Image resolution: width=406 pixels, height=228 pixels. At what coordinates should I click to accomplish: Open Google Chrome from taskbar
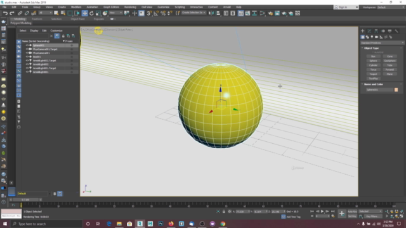(x=223, y=224)
